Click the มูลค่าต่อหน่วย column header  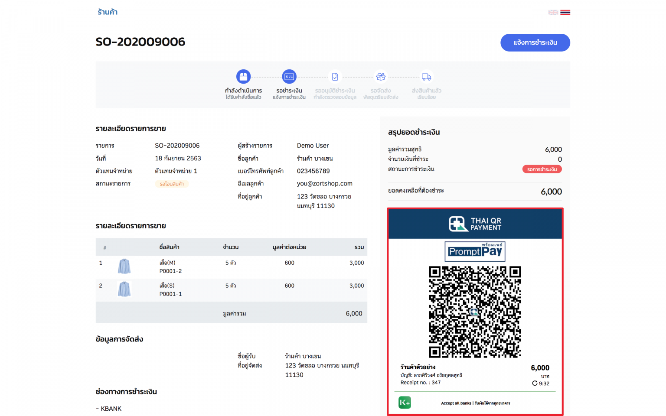[290, 247]
